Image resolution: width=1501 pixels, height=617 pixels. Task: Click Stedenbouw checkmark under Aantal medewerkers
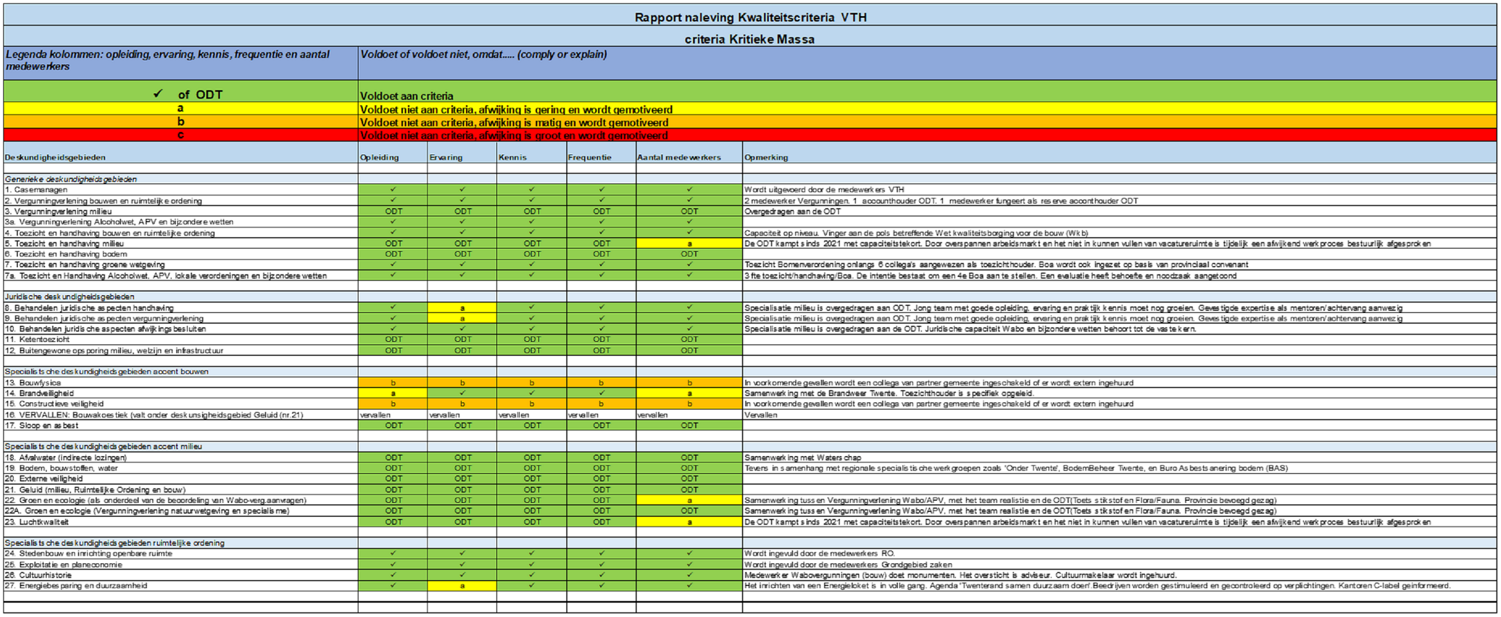pos(689,553)
